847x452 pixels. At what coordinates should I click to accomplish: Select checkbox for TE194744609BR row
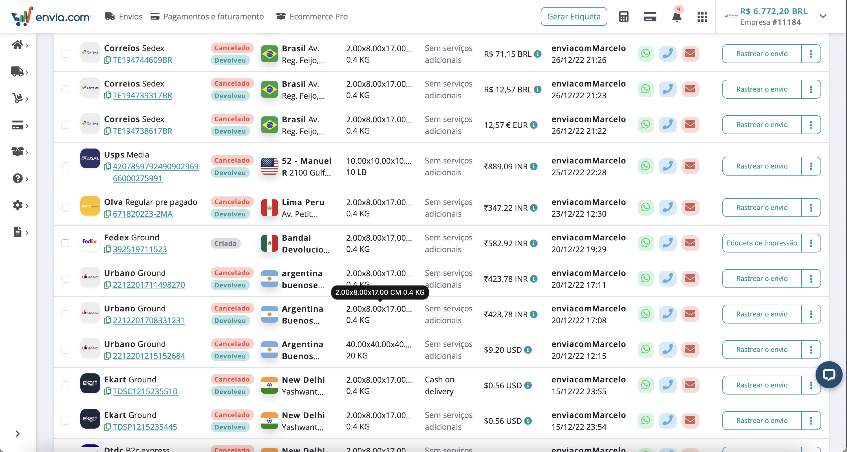tap(65, 54)
